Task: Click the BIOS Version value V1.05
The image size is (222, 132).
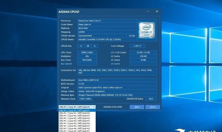Action: (117, 84)
